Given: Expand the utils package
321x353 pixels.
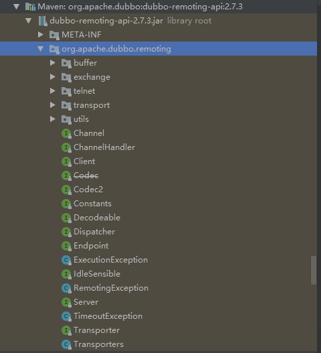Looking at the screenshot, I should coord(53,119).
